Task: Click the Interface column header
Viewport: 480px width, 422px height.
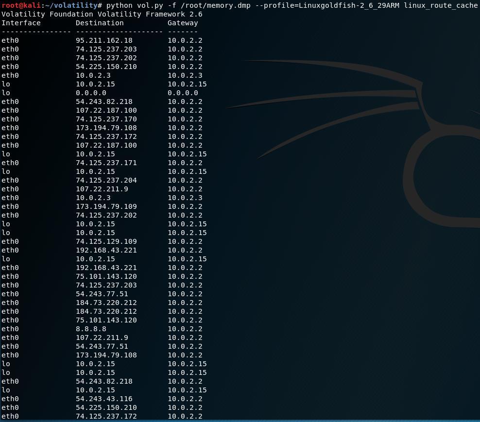Action: [x=21, y=23]
